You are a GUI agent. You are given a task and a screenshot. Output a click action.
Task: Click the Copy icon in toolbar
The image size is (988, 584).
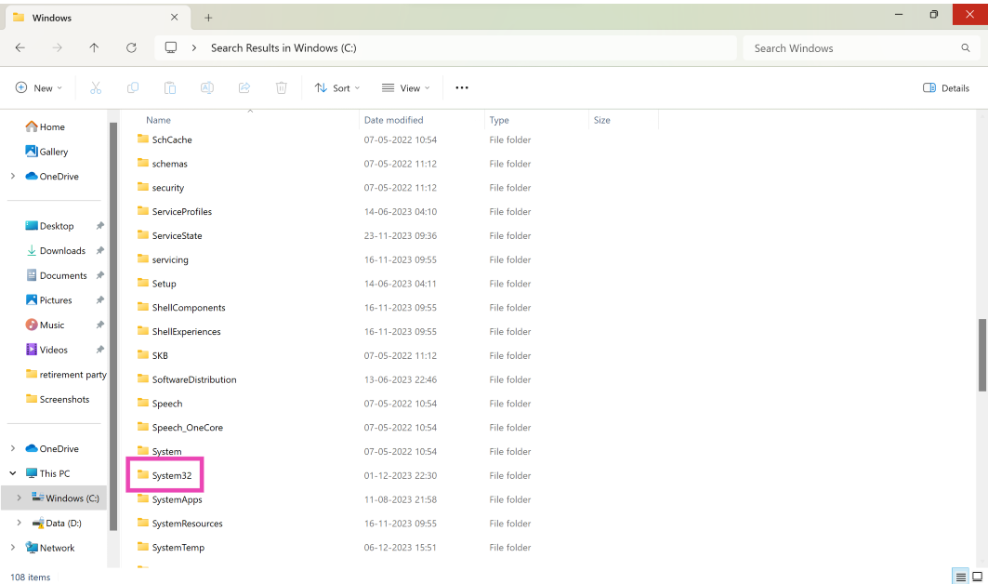point(133,87)
